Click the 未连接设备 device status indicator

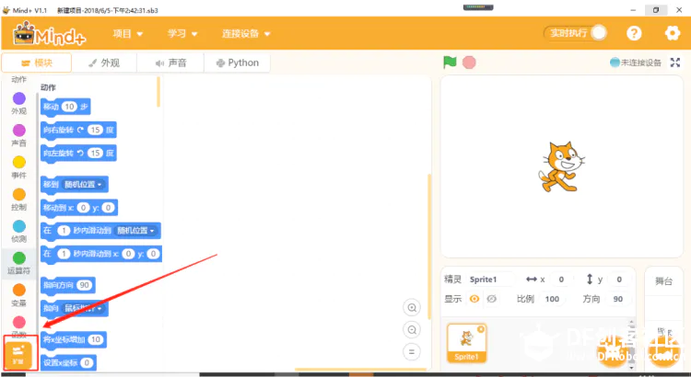[x=636, y=63]
